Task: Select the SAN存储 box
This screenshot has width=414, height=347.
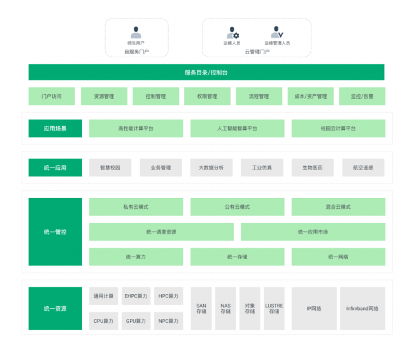Action: 201,308
